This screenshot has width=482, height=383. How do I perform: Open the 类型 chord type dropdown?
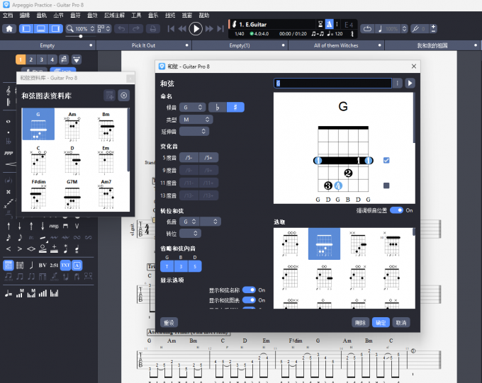pyautogui.click(x=194, y=120)
